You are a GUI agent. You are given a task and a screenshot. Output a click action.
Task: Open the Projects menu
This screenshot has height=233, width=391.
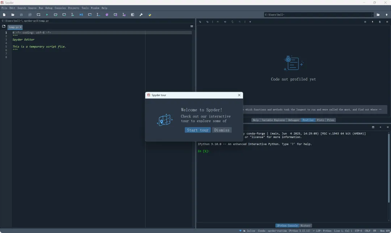coord(73,8)
